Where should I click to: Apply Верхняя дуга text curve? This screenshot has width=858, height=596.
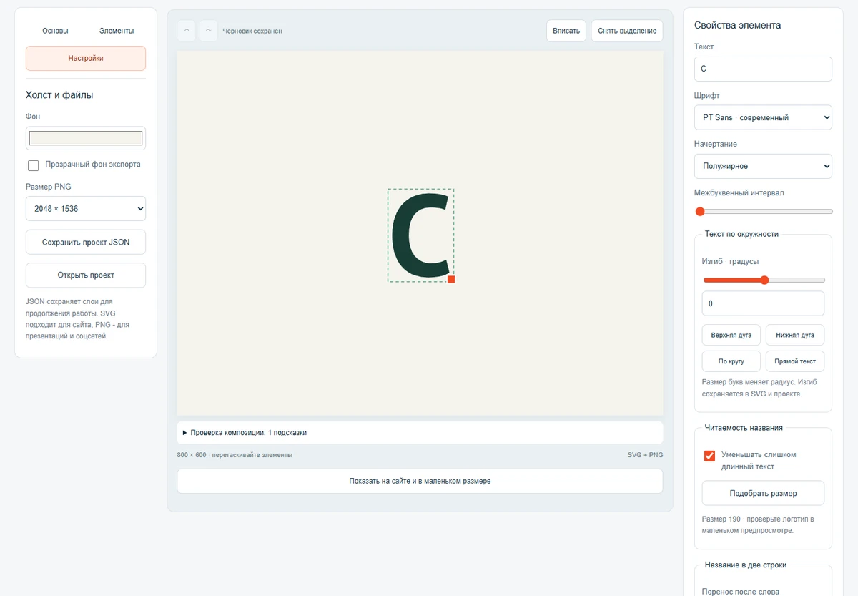pyautogui.click(x=731, y=335)
